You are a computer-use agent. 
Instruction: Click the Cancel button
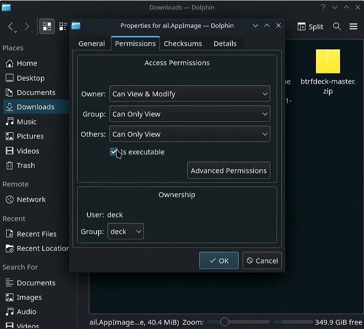coord(262,260)
